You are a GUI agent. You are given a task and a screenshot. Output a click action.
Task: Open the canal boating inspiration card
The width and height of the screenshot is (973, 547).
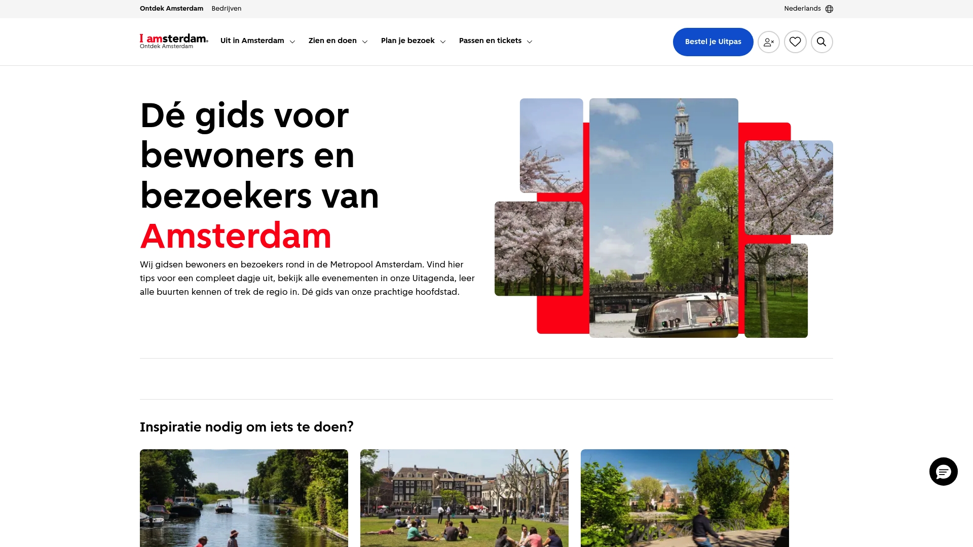click(244, 498)
